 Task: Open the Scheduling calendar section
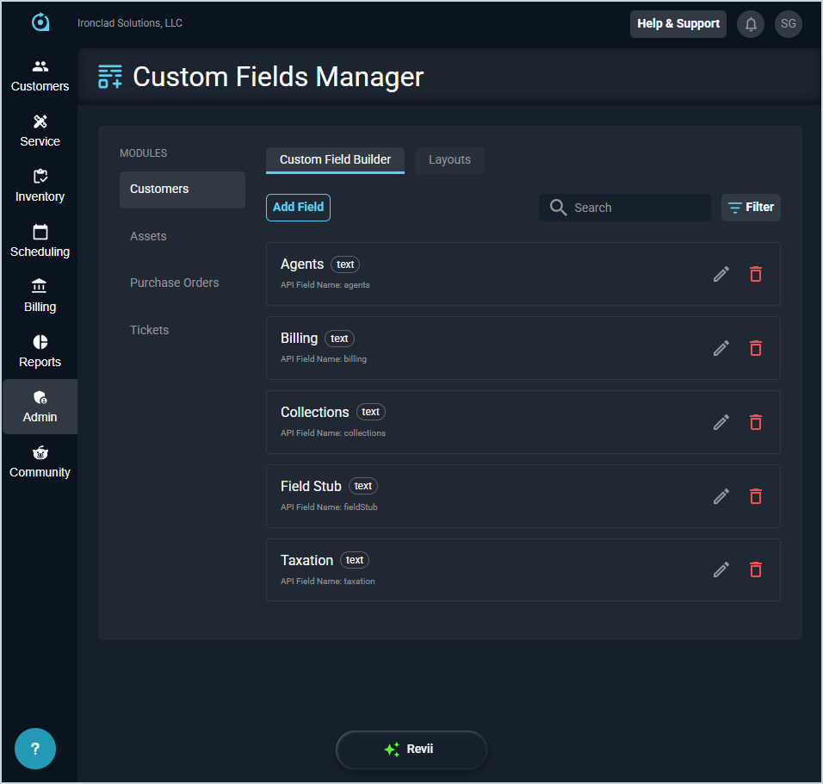coord(40,241)
